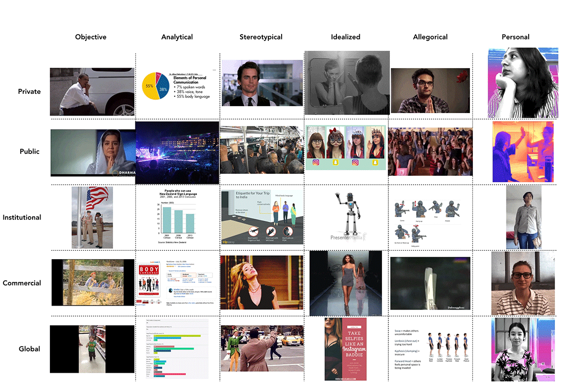Open the woman in floral top photo
This screenshot has width=587, height=391.
point(523,350)
